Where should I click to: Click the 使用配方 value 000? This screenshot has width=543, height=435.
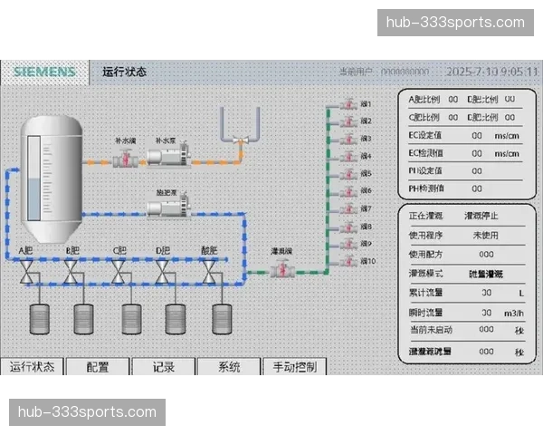click(486, 255)
